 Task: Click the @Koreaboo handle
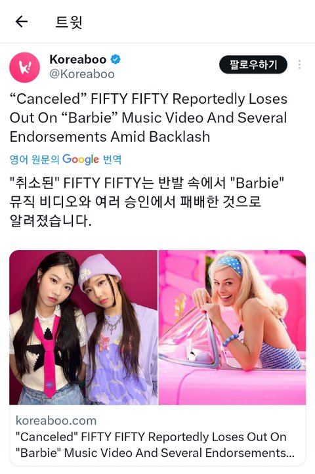coord(82,74)
